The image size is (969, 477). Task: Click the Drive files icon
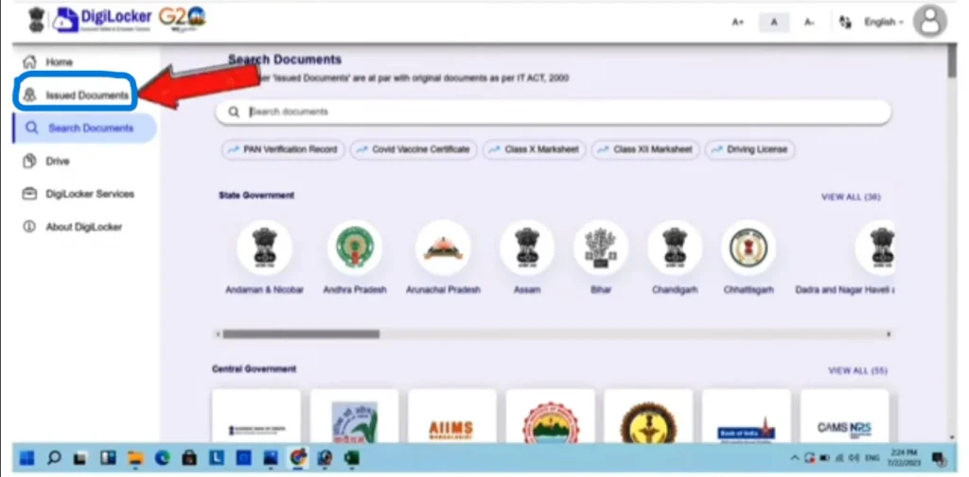click(29, 162)
